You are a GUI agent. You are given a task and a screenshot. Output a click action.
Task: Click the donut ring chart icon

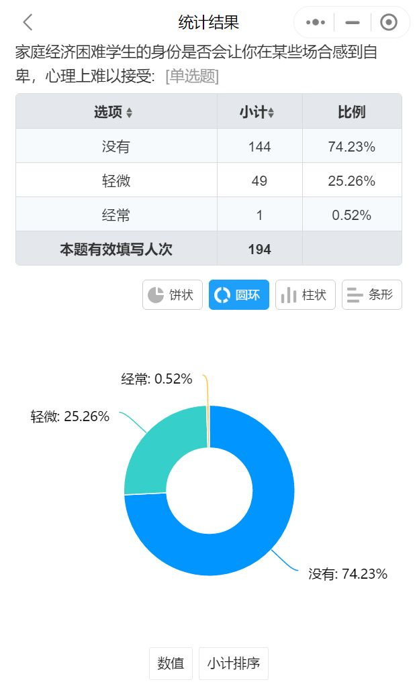[x=222, y=295]
